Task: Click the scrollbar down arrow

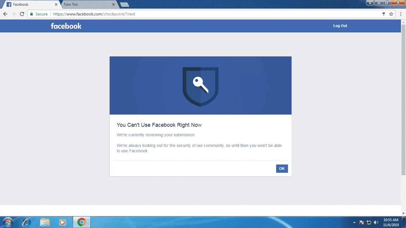Action: [403, 213]
